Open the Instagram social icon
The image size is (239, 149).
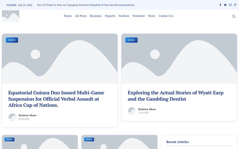pos(230,5)
